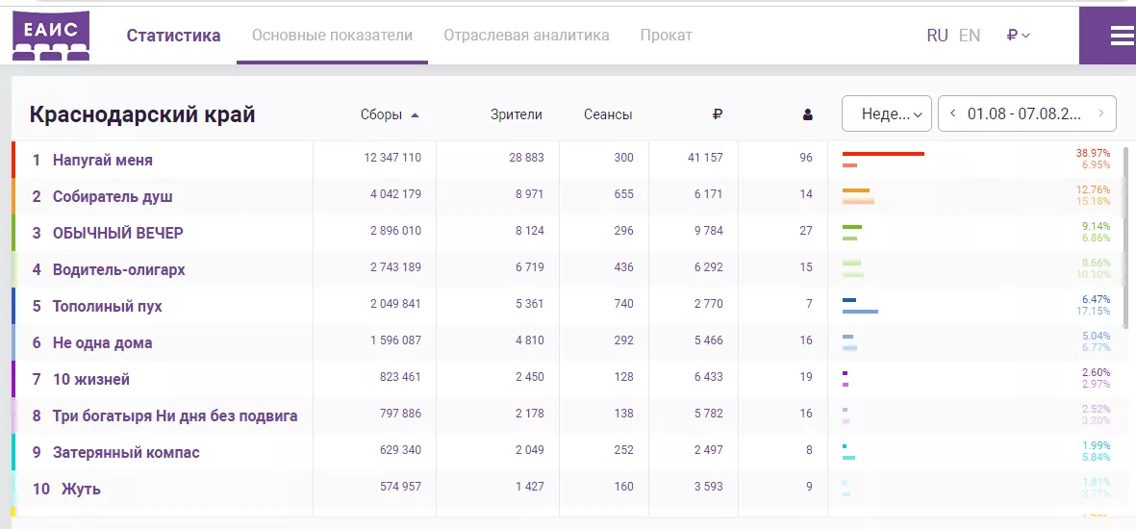Switch to Отраслевая аналитика tab

(526, 36)
